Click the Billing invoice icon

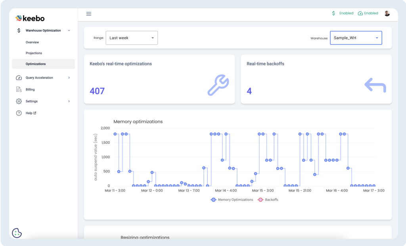[x=19, y=90]
